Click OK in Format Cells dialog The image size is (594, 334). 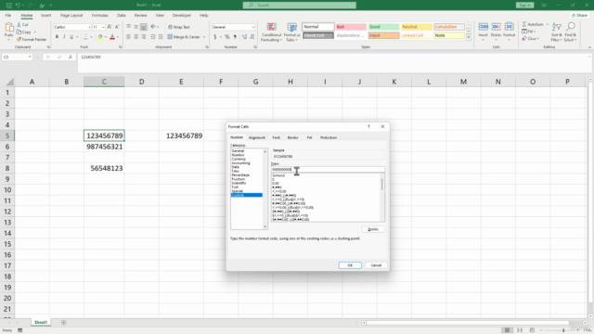click(350, 265)
